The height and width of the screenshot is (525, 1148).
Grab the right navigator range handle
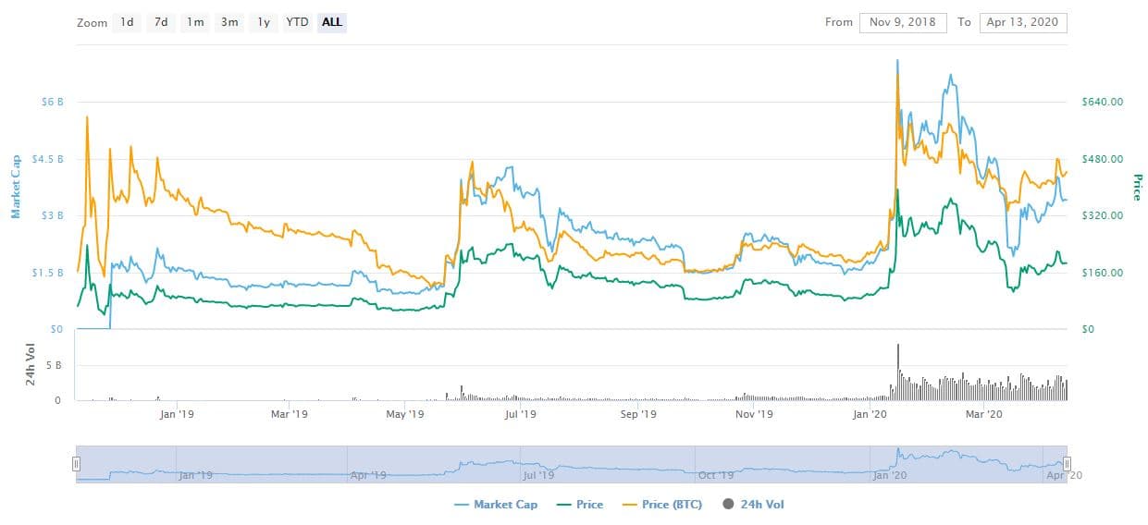click(1067, 464)
